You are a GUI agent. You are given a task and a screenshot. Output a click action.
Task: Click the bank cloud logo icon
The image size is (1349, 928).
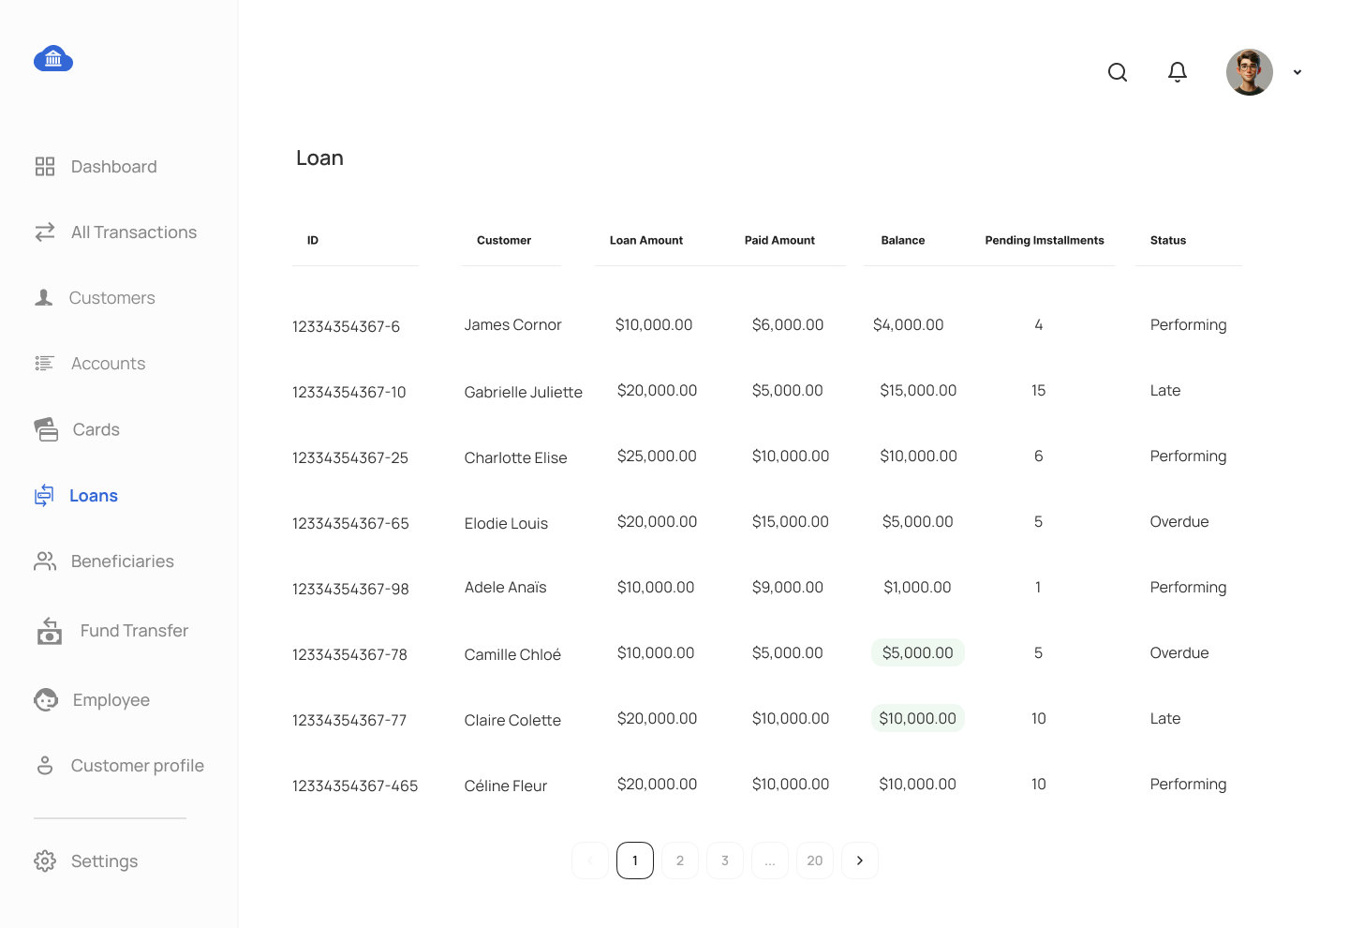pyautogui.click(x=53, y=59)
